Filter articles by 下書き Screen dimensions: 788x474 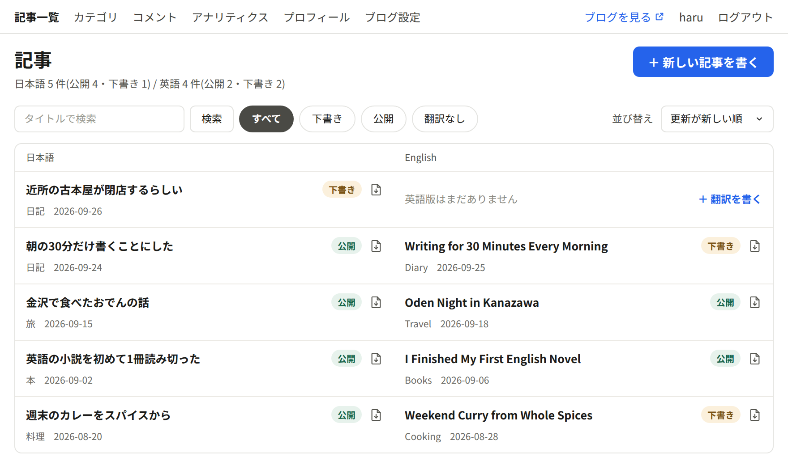[327, 119]
